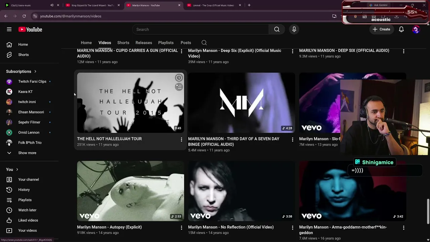
Task: Open Sepehr Filmer subscription channel
Action: click(29, 122)
